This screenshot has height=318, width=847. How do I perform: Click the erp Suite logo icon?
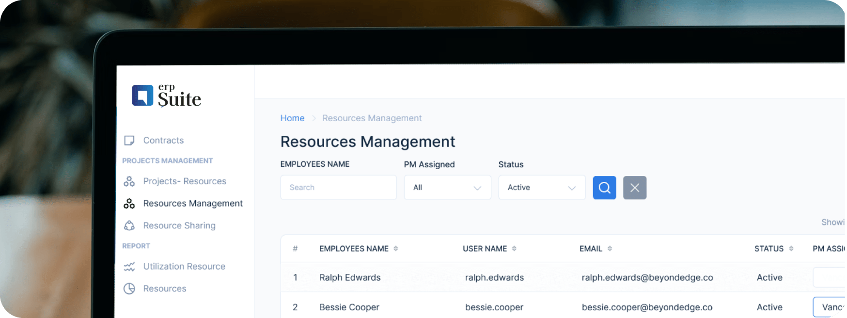point(142,95)
